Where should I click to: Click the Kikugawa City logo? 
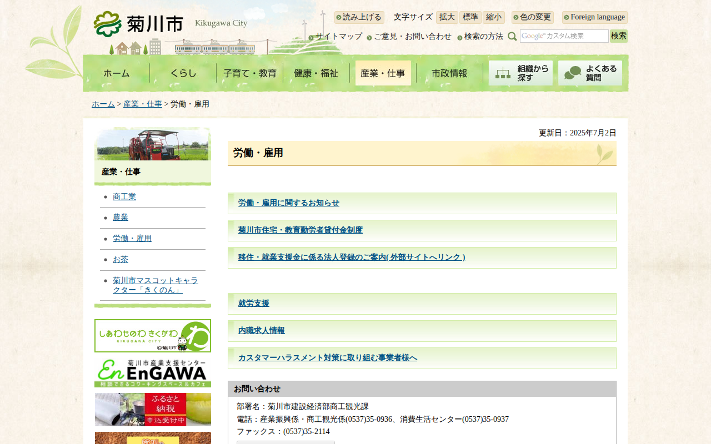(138, 24)
